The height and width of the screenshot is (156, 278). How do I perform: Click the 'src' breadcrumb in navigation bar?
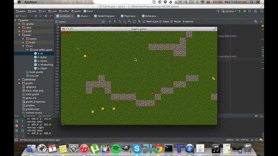point(43,11)
